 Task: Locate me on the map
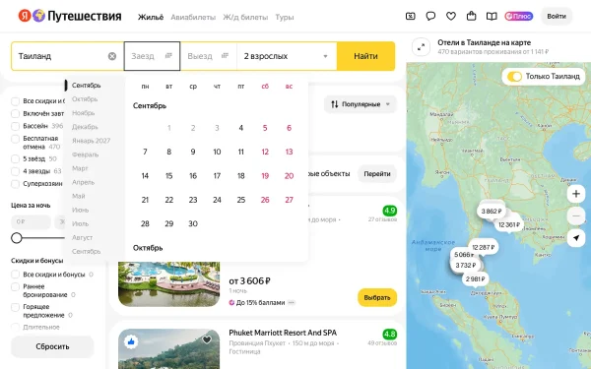pos(576,237)
